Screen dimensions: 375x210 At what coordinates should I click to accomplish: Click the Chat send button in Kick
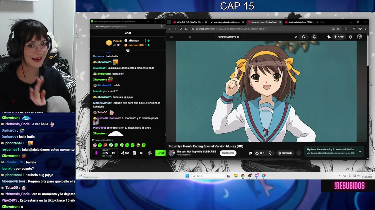tap(161, 153)
